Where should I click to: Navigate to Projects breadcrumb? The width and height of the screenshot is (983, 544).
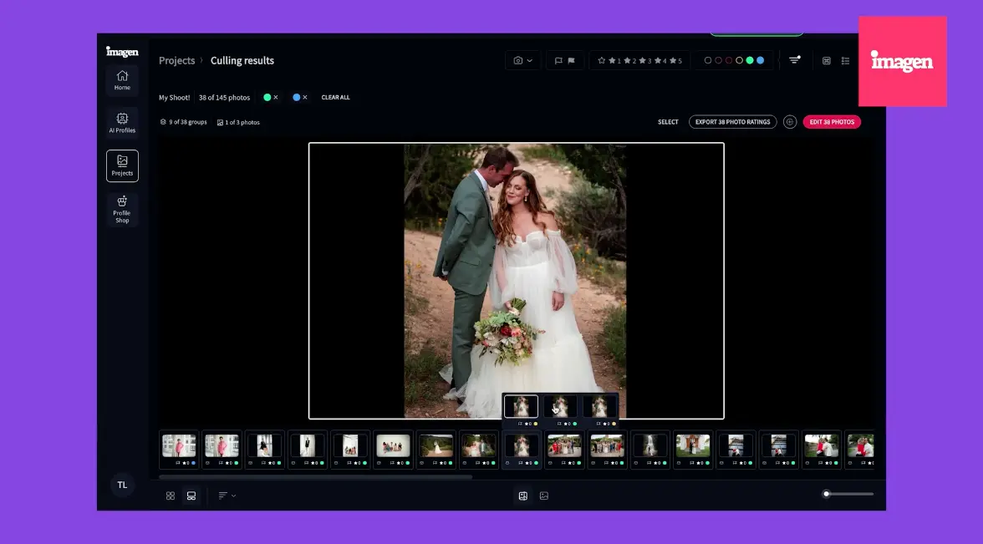[x=177, y=61]
